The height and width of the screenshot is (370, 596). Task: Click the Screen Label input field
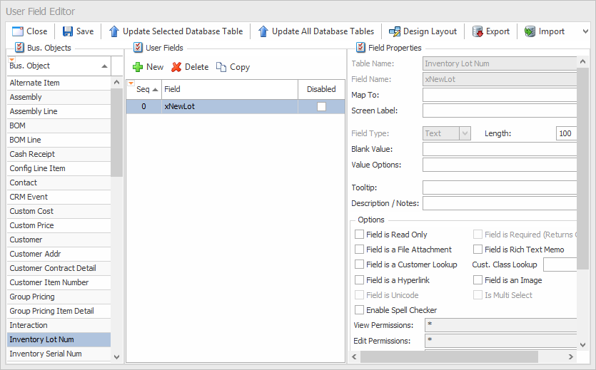click(x=499, y=111)
